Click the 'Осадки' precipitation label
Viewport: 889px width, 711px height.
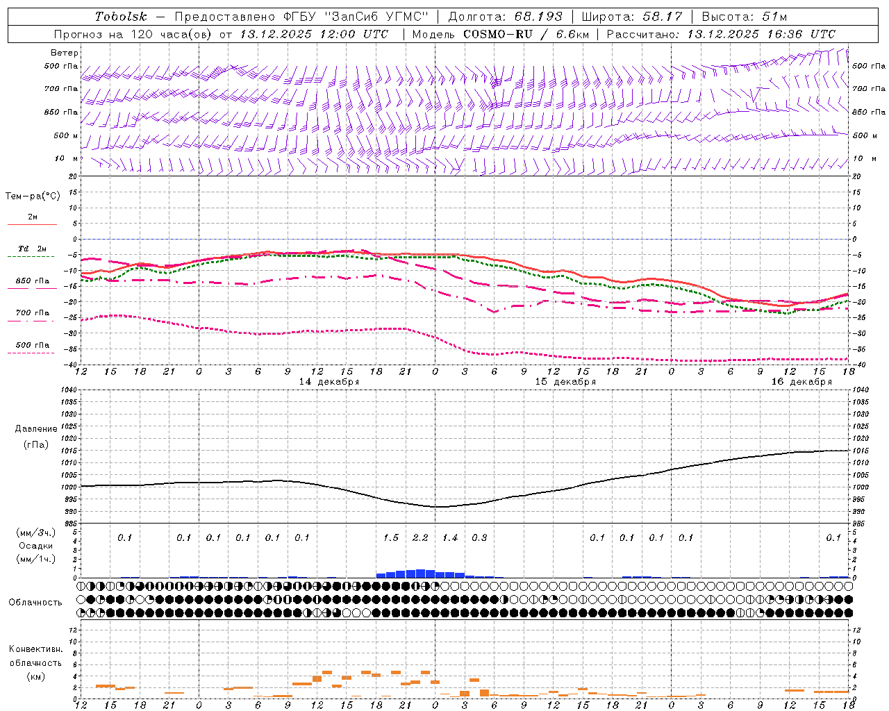[35, 546]
